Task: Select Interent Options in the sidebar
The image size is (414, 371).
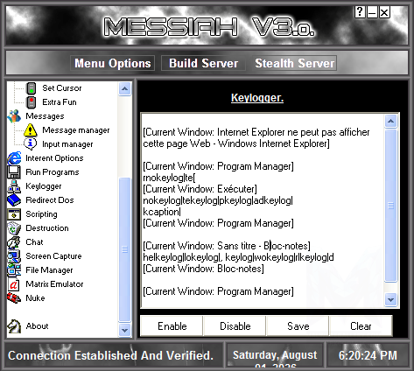Action: [54, 158]
